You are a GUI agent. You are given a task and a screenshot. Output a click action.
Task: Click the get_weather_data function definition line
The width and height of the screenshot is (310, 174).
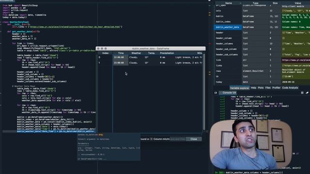click(x=24, y=31)
